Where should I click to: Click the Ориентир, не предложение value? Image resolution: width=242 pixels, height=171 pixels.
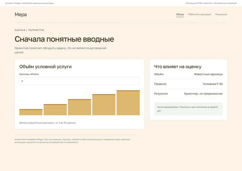point(203,94)
